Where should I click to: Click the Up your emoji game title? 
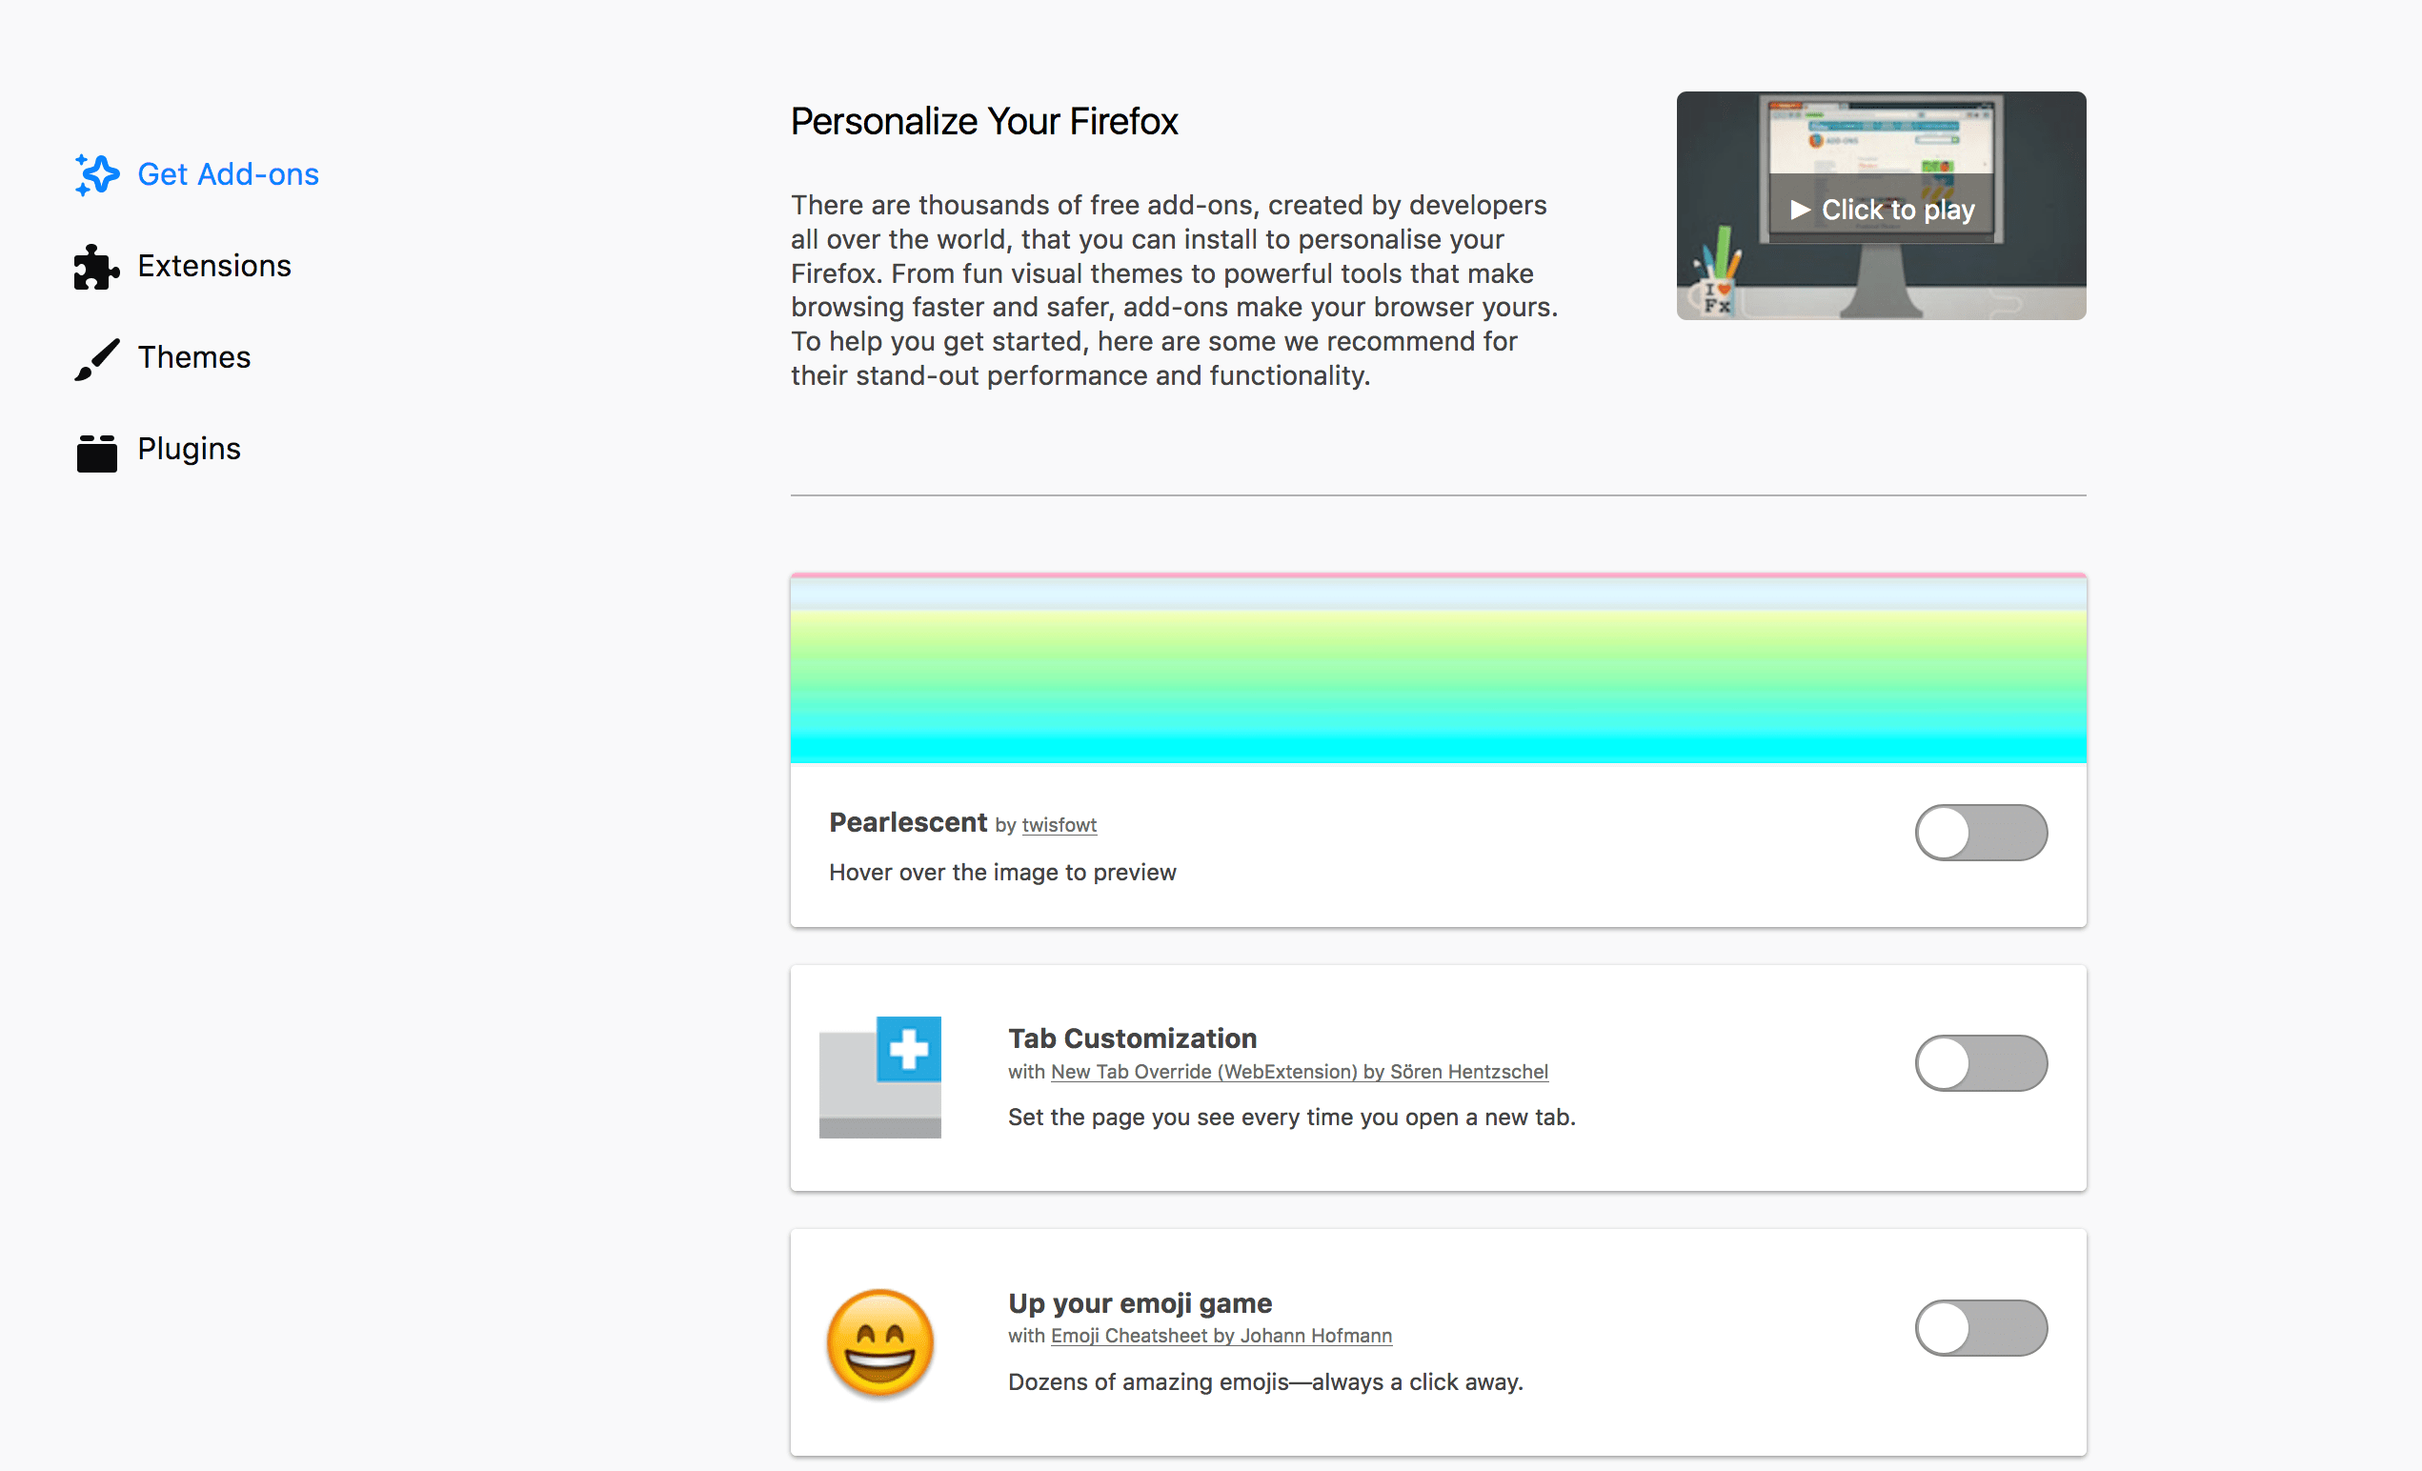point(1140,1304)
